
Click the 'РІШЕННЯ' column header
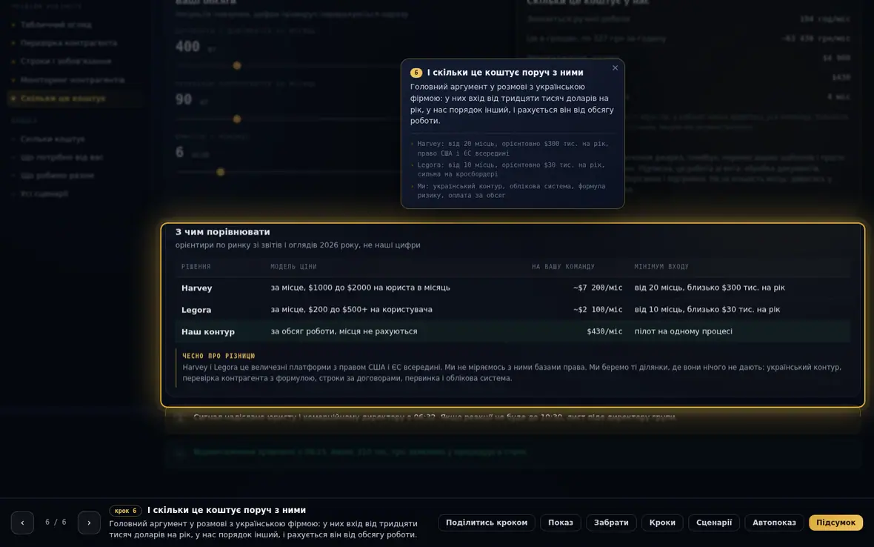click(x=196, y=267)
